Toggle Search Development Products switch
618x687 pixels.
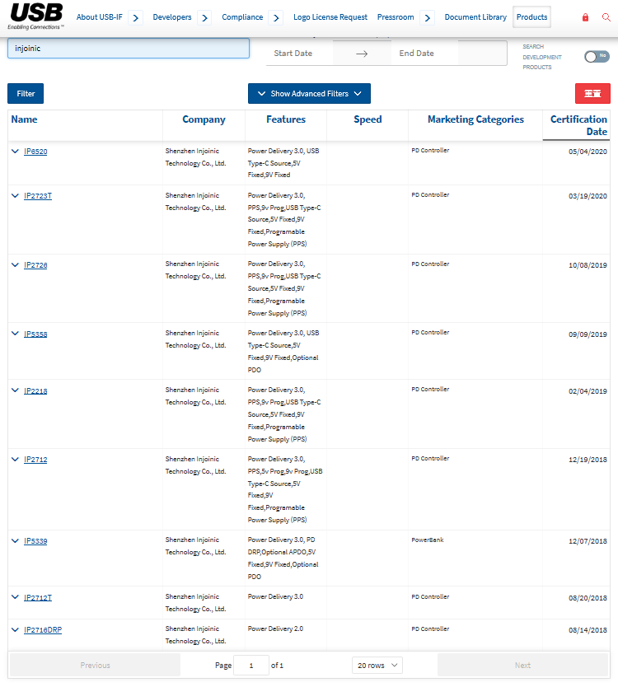[597, 57]
